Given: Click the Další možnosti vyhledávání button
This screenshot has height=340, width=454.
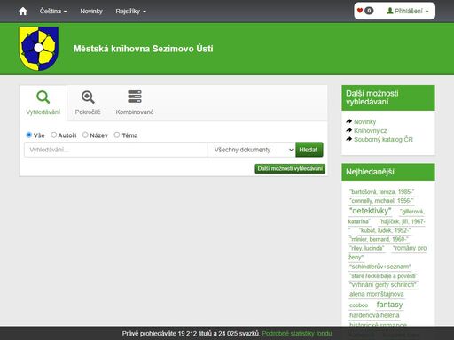Looking at the screenshot, I should [x=290, y=168].
